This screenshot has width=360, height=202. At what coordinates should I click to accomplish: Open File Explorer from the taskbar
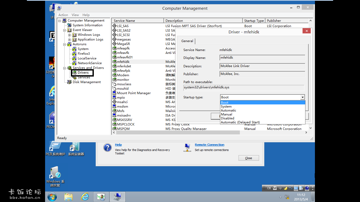pos(69,196)
